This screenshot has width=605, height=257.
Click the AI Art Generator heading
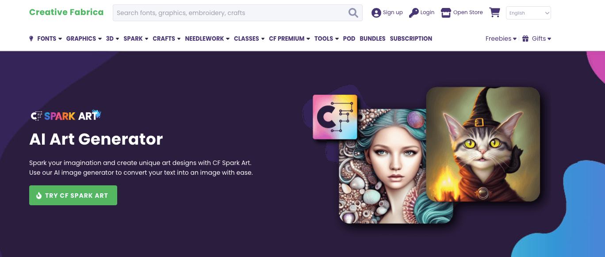(96, 139)
